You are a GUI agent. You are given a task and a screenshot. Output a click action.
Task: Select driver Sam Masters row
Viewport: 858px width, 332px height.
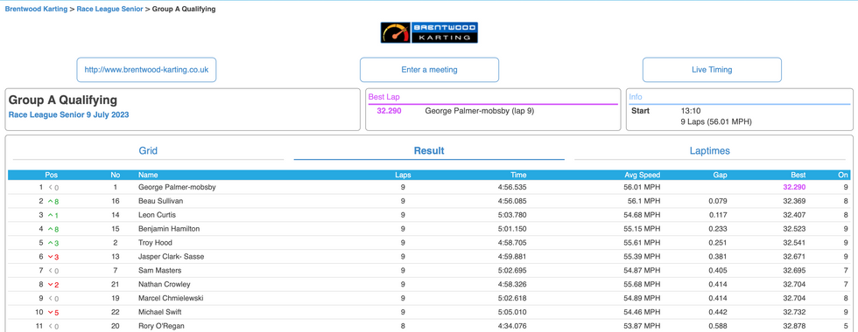[x=429, y=271]
